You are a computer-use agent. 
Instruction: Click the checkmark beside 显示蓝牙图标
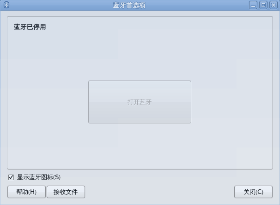click(x=11, y=177)
